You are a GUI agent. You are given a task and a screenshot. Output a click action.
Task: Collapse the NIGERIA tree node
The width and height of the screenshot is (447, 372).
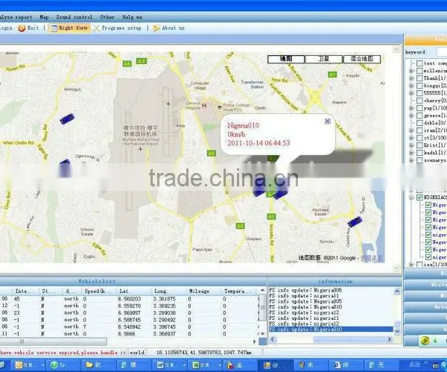[x=411, y=198]
